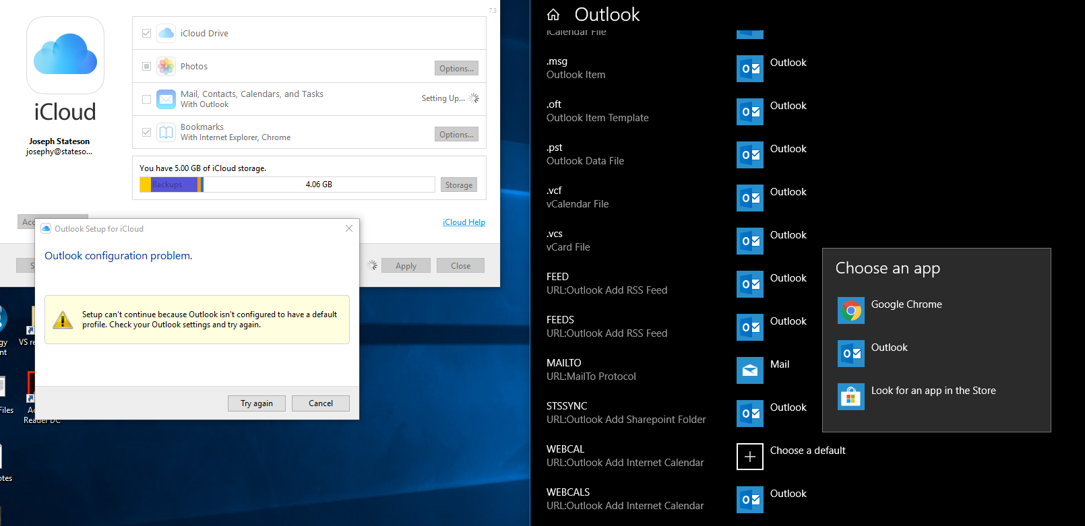Click the Outlook icon for .msg
Viewport: 1085px width, 526px height.
point(749,69)
